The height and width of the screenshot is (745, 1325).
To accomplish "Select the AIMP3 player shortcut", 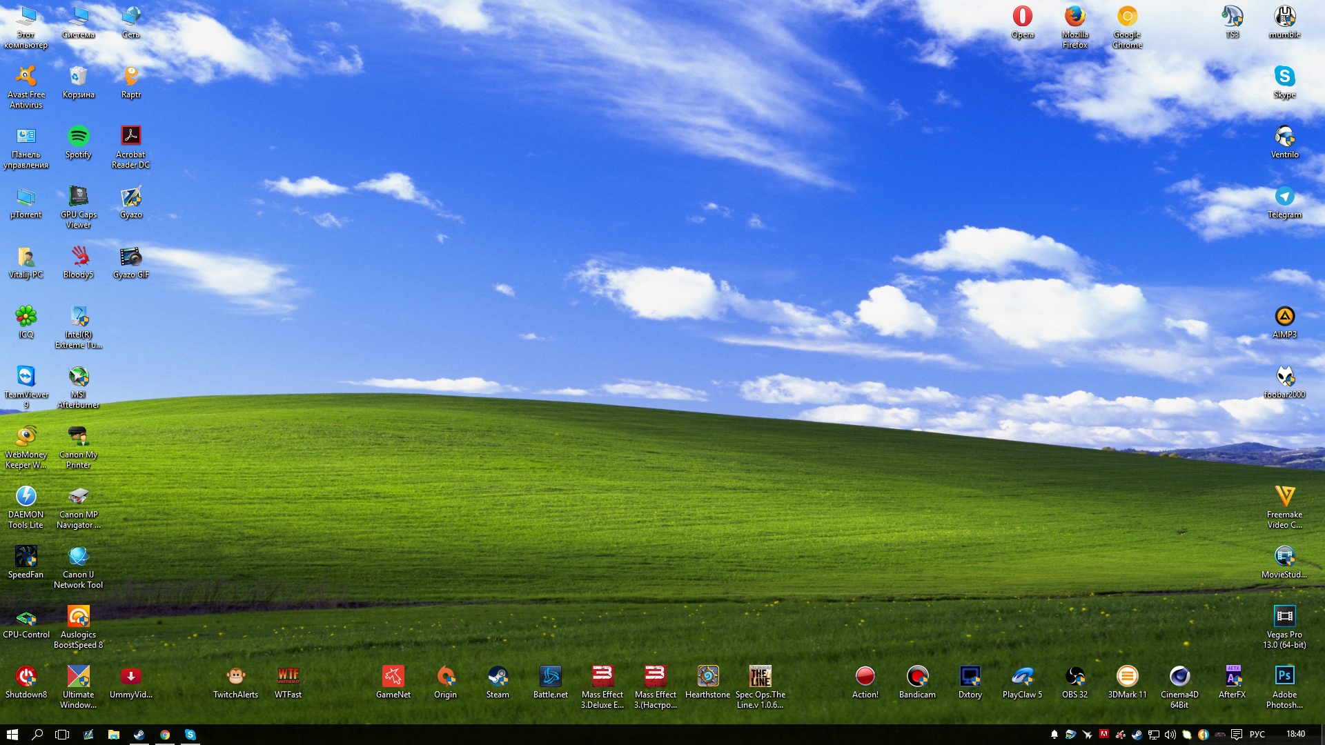I will coord(1284,317).
